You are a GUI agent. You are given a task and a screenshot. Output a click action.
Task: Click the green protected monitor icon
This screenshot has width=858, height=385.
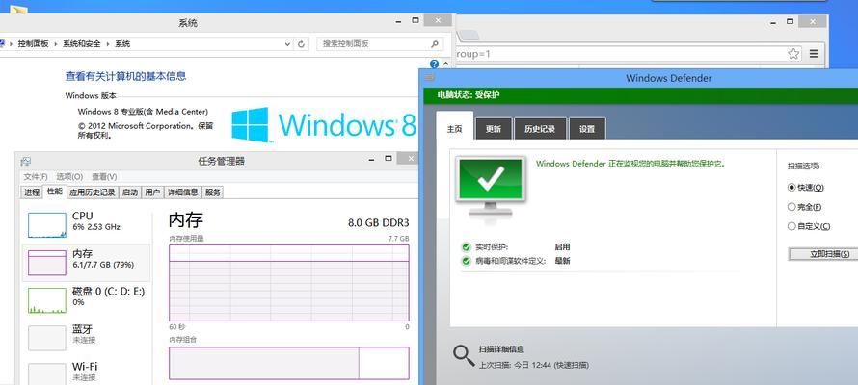[x=491, y=188]
